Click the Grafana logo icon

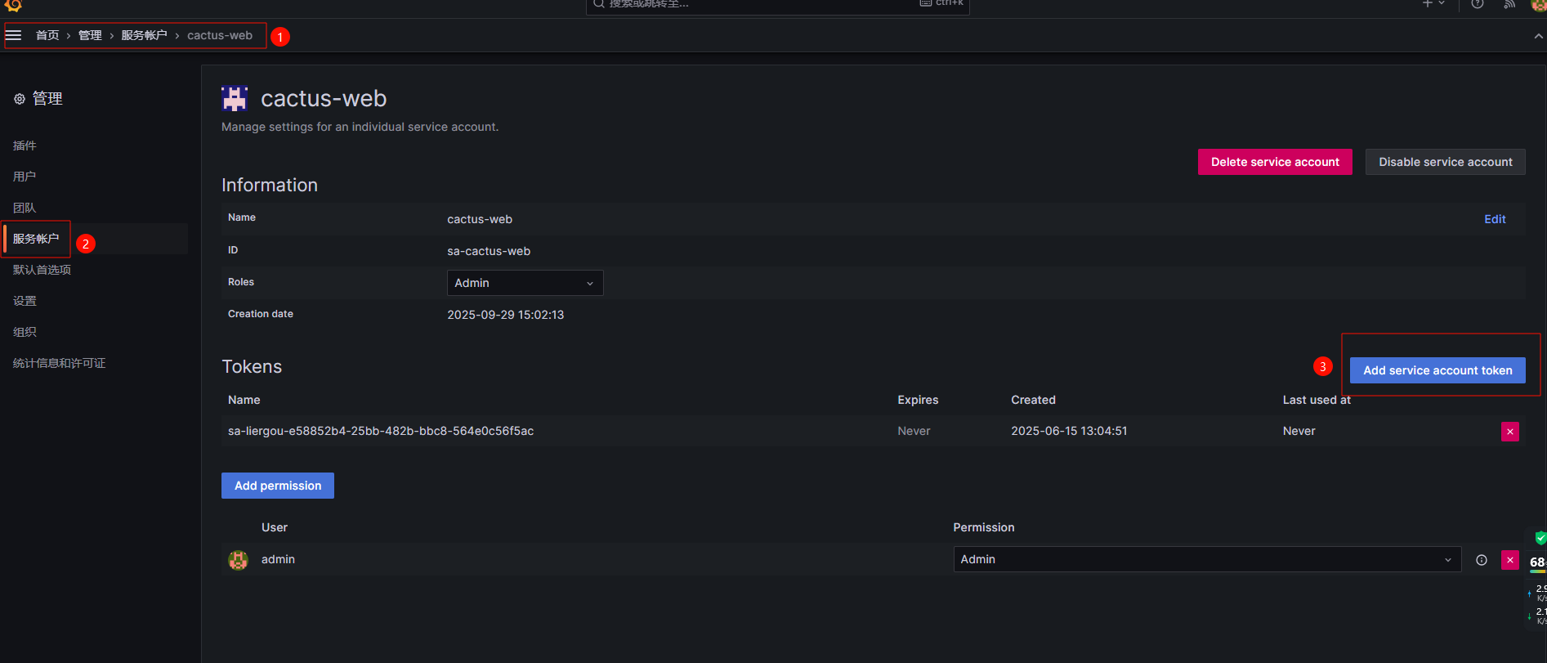[13, 5]
